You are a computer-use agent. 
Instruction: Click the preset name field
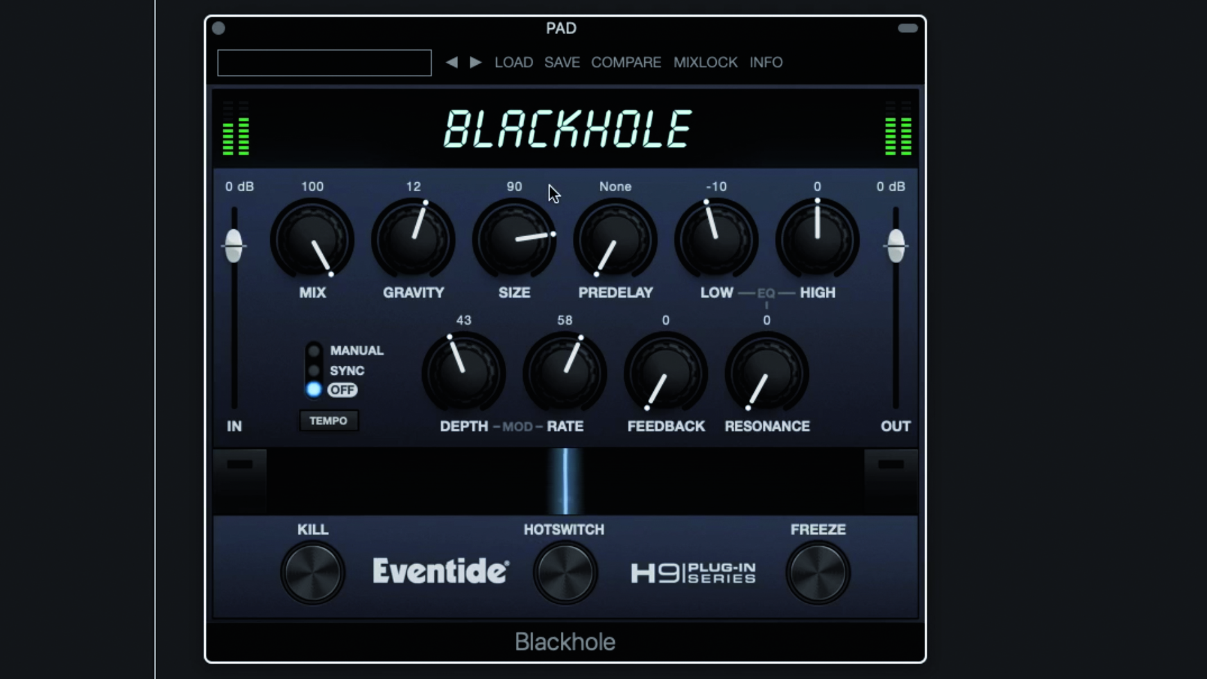[x=325, y=63]
